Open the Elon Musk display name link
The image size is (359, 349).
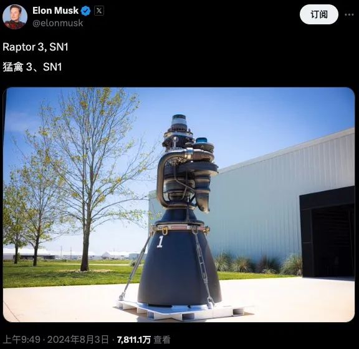point(55,11)
